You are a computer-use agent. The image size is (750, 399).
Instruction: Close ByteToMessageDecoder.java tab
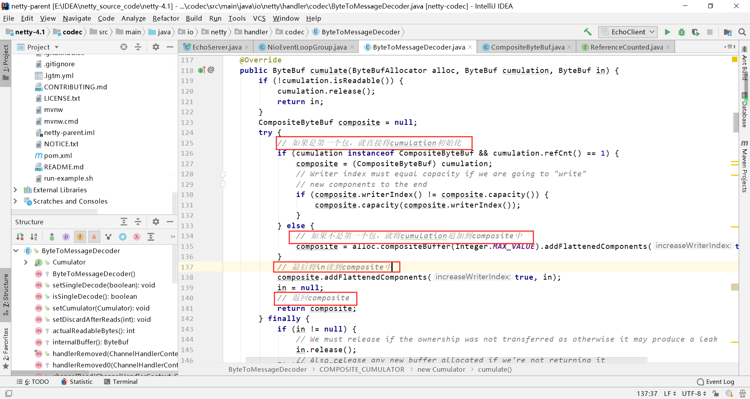[x=470, y=47]
